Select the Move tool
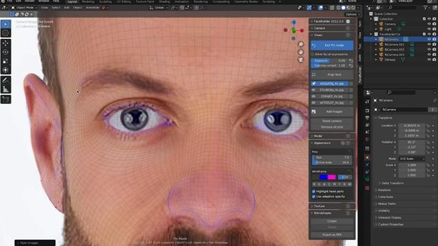438x246 pixels. [5, 43]
